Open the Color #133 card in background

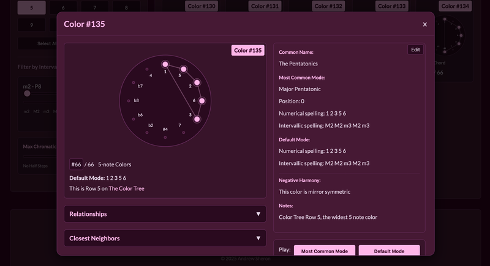(391, 6)
